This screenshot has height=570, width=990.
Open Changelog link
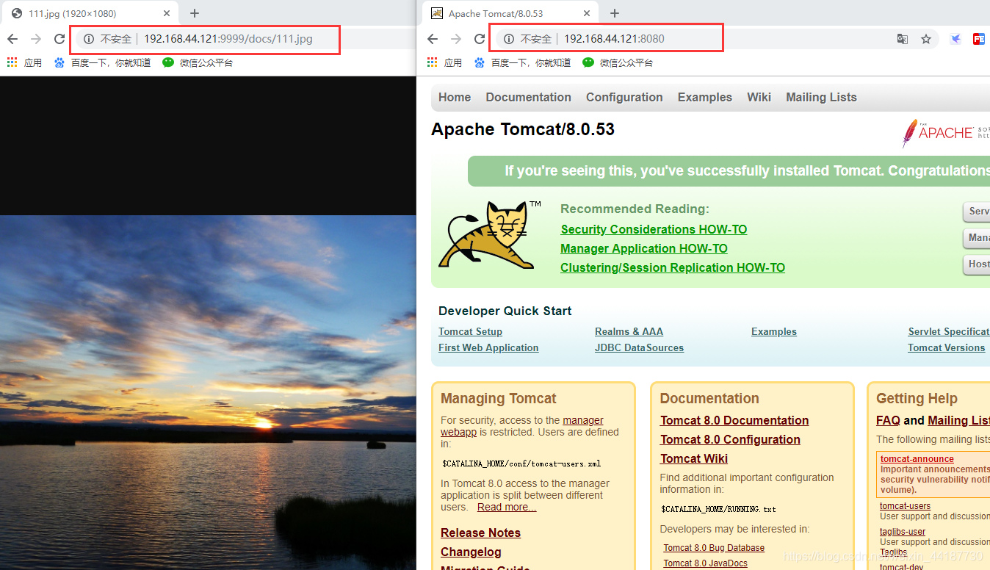coord(471,552)
